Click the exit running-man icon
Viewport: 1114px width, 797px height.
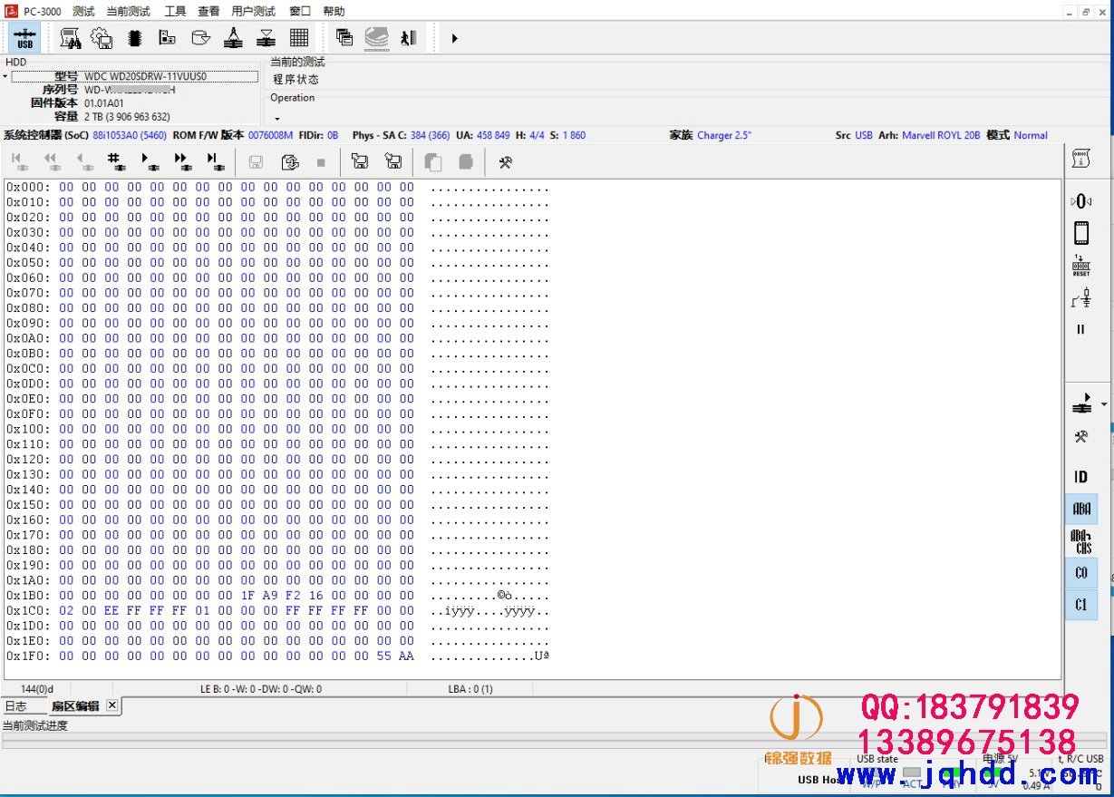tap(409, 38)
